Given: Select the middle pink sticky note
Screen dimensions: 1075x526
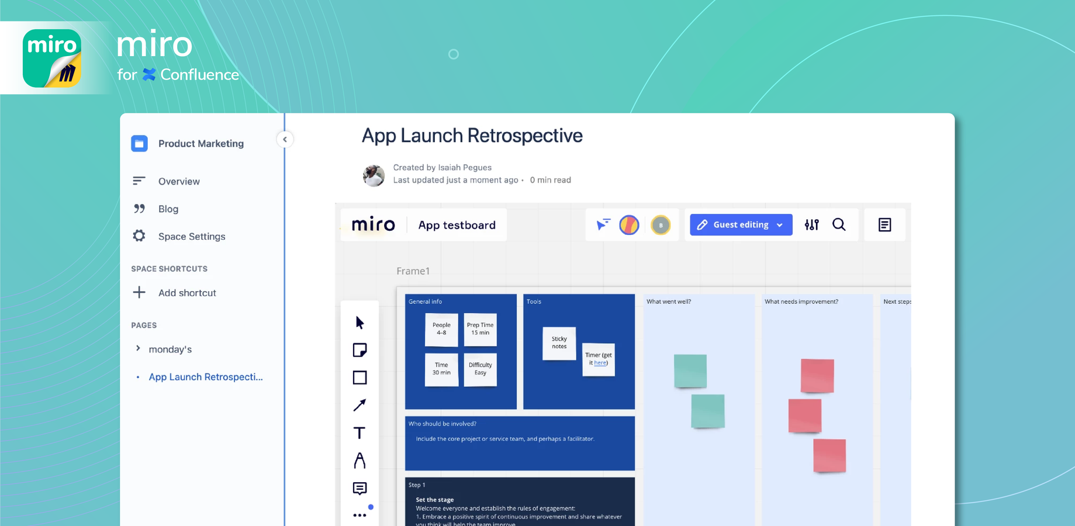Looking at the screenshot, I should pyautogui.click(x=805, y=416).
